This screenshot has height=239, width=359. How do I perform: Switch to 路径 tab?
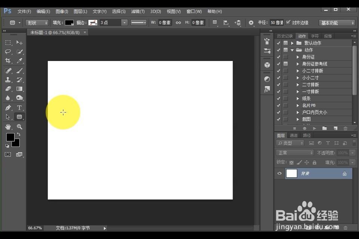pos(307,135)
